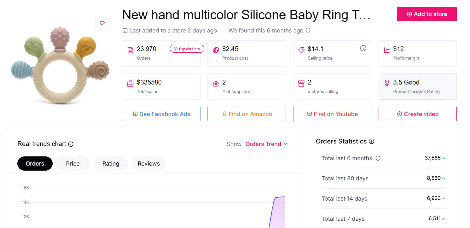The height and width of the screenshot is (228, 470).
Task: Open Find on Amazon
Action: coord(247,114)
